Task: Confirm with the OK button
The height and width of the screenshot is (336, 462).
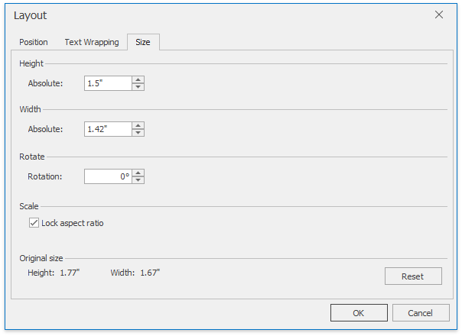Action: [359, 313]
